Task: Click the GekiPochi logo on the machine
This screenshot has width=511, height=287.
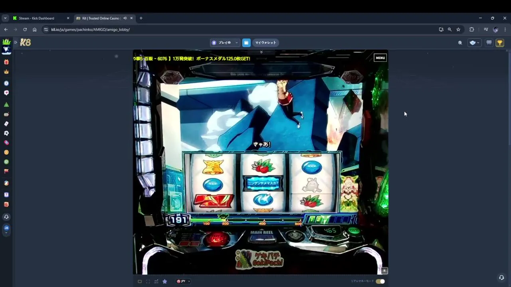Action: click(259, 259)
